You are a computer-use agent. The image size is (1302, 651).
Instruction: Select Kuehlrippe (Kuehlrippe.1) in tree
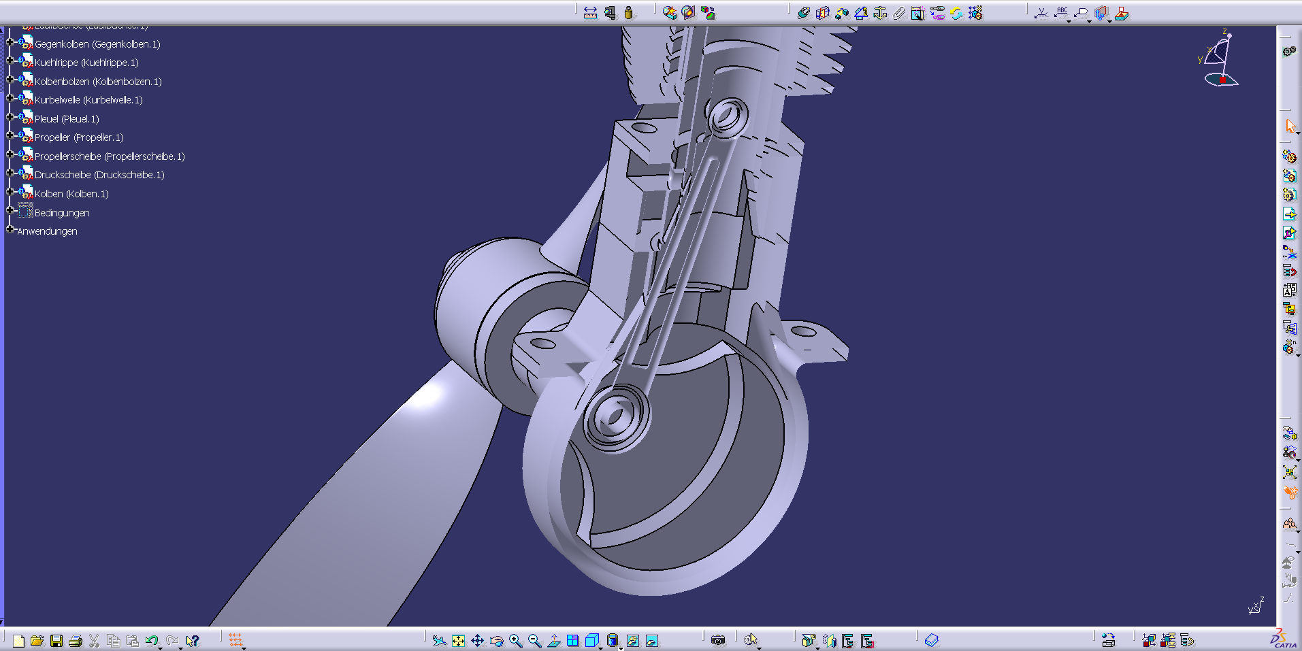tap(86, 63)
